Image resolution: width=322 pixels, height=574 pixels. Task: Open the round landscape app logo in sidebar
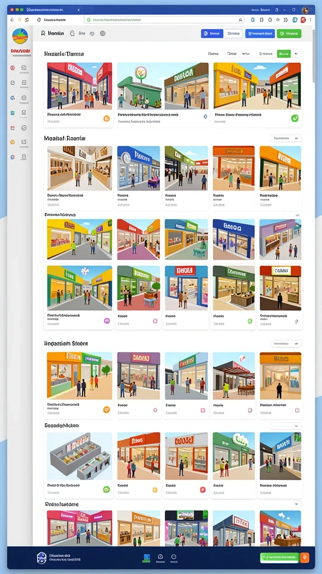click(x=20, y=36)
